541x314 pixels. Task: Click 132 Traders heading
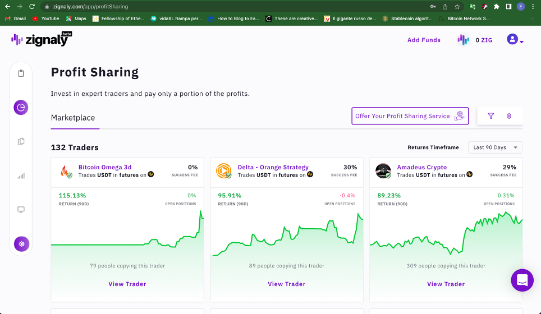click(75, 147)
